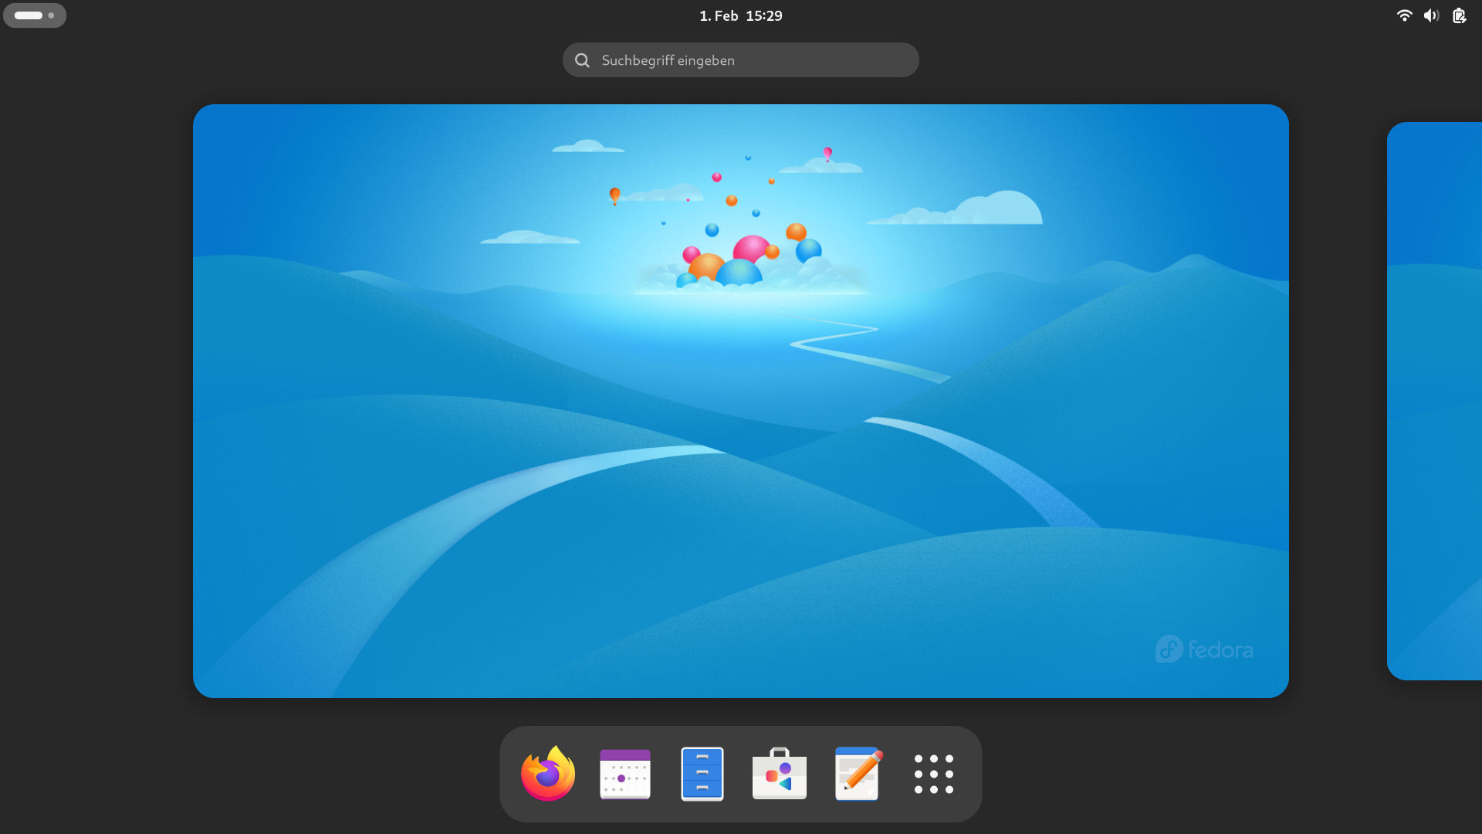The height and width of the screenshot is (834, 1482).
Task: Open the Software store icon
Action: click(780, 774)
